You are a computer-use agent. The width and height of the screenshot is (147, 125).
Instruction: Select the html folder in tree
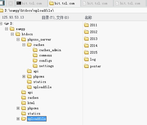coord(28,103)
